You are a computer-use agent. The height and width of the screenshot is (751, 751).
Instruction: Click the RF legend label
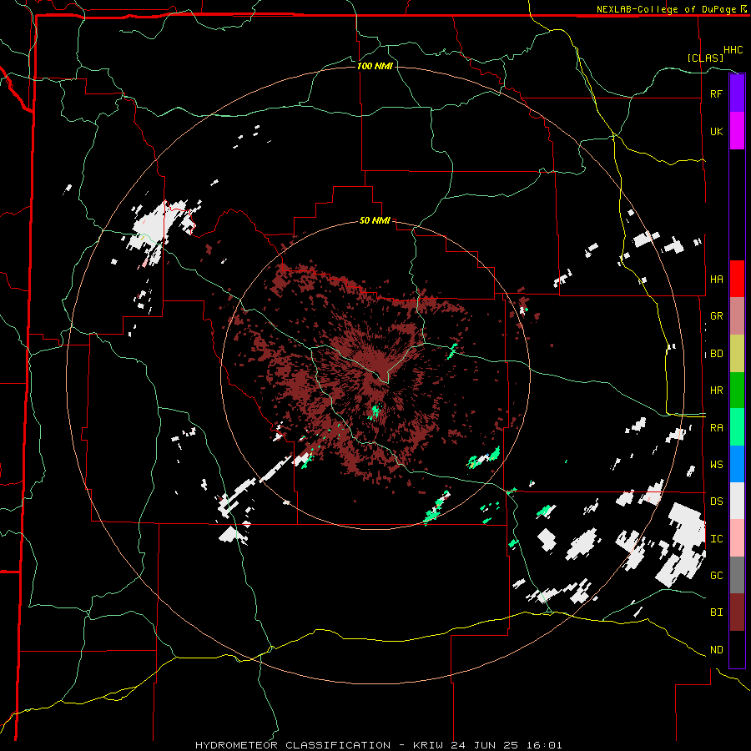[x=716, y=93]
